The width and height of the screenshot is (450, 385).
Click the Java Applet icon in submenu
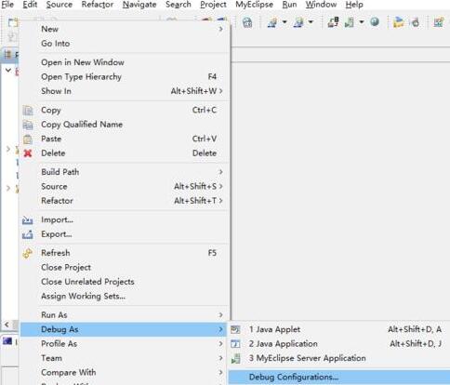(x=235, y=329)
